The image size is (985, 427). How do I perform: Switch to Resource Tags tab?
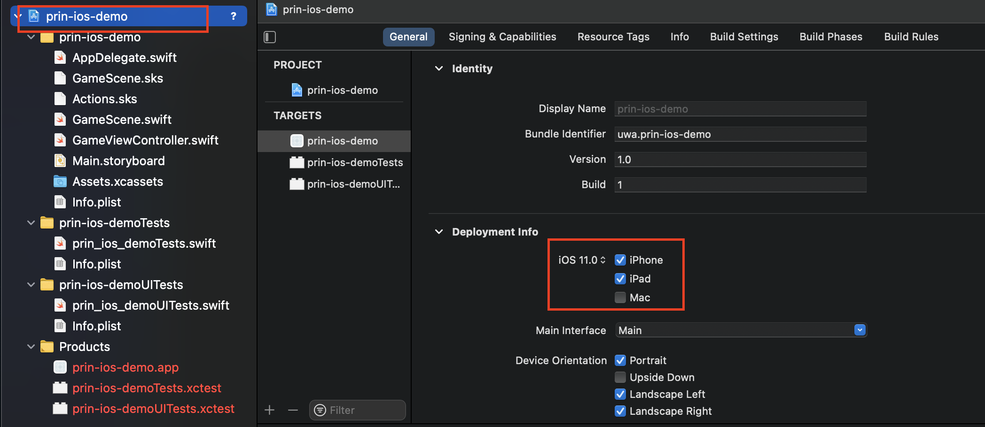(x=613, y=37)
